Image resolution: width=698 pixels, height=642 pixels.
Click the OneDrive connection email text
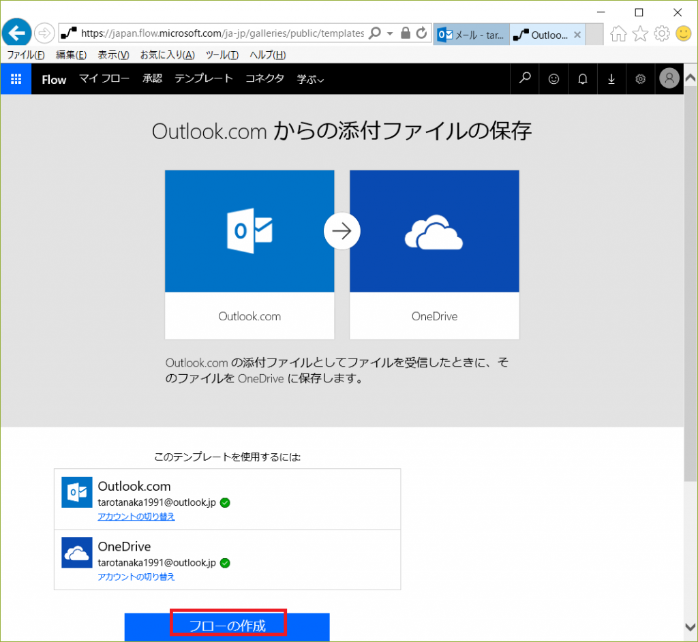pos(157,562)
